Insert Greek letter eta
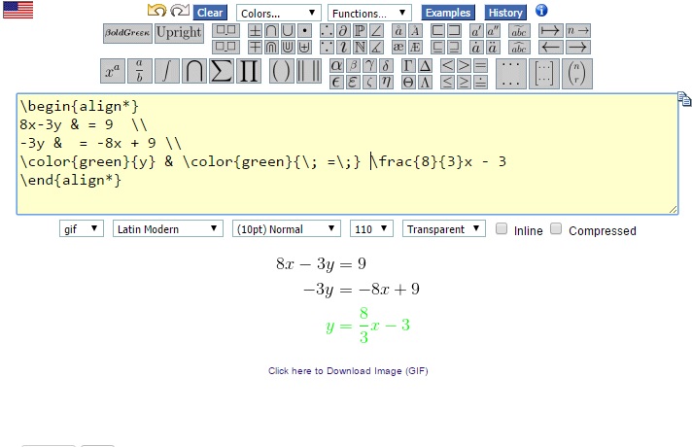This screenshot has height=447, width=692. 386,83
